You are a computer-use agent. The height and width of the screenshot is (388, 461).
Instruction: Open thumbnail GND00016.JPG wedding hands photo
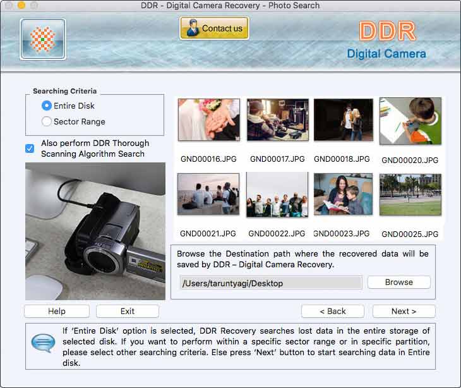[209, 119]
